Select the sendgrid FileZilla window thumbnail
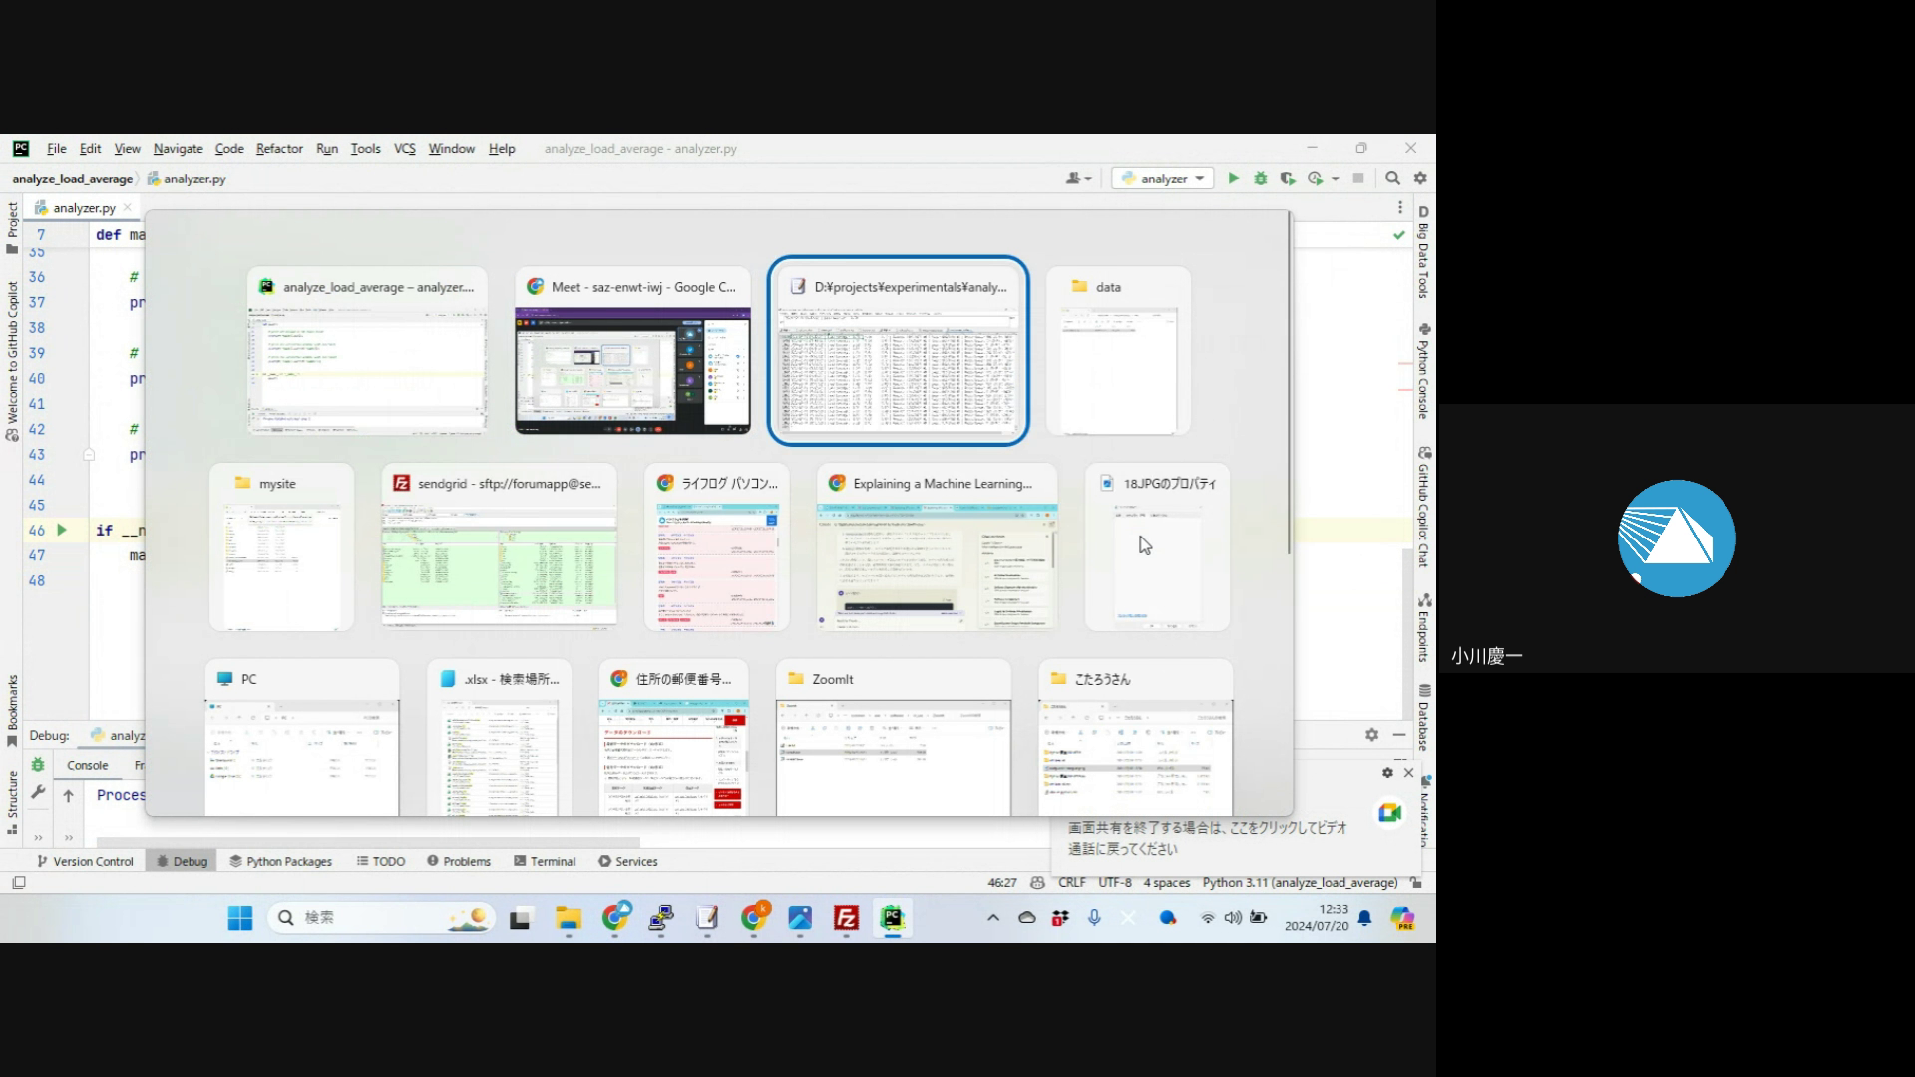Viewport: 1915px width, 1077px height. pyautogui.click(x=499, y=546)
